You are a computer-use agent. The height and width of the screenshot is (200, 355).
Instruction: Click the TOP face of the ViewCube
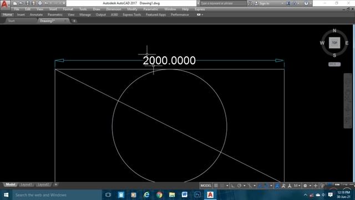pyautogui.click(x=334, y=43)
